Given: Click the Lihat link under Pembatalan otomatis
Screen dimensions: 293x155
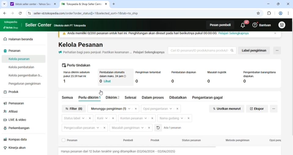Looking at the screenshot, I should point(107,81).
